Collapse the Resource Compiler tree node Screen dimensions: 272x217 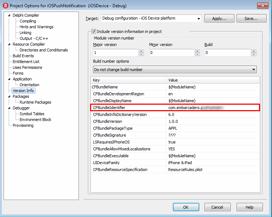[9, 44]
